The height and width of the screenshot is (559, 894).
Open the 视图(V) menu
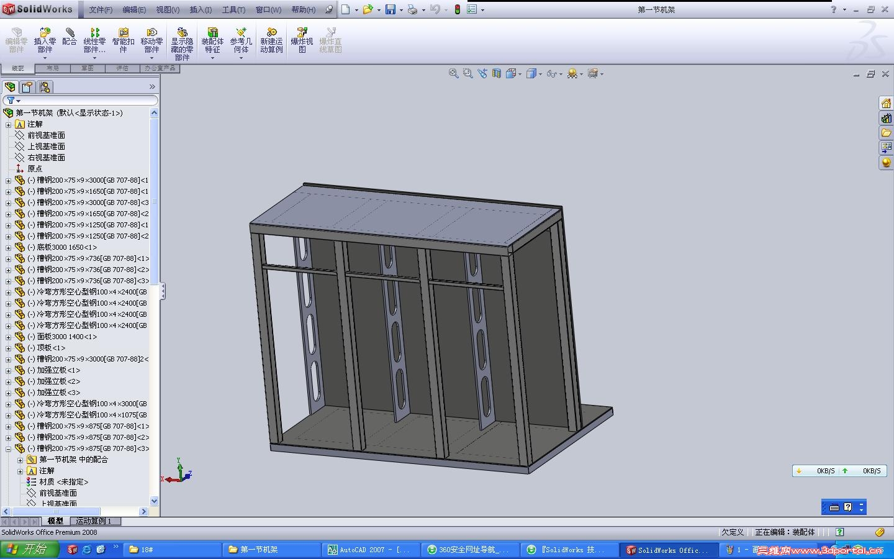click(x=168, y=9)
